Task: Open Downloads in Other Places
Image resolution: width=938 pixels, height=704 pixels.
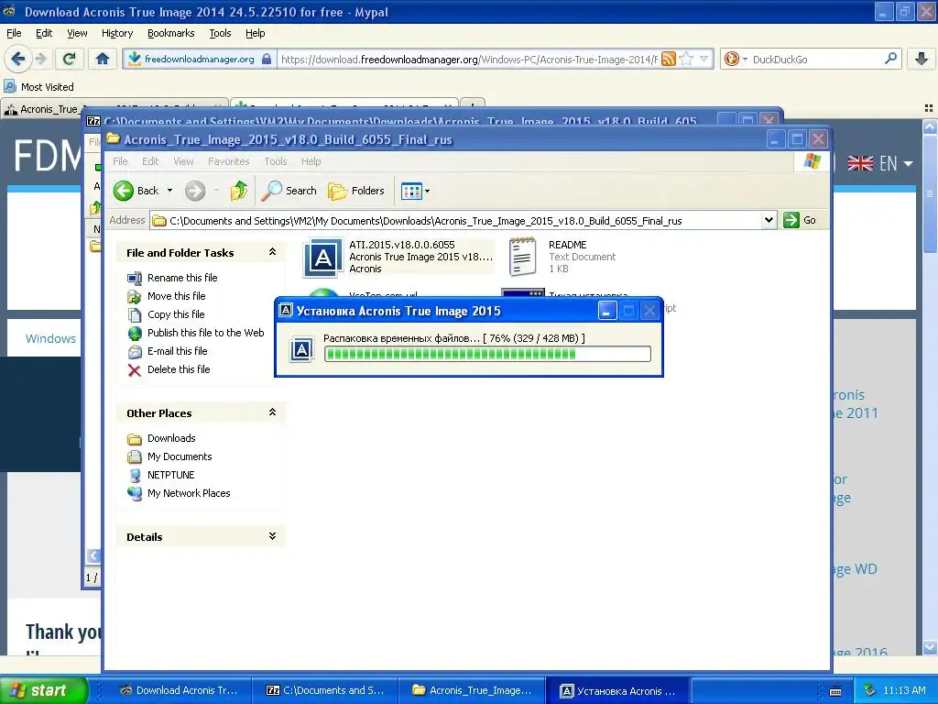Action: (171, 438)
